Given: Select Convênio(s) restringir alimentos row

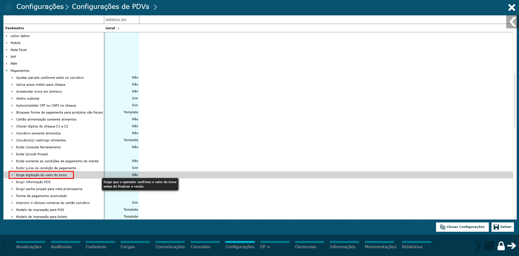Looking at the screenshot, I should tap(41, 140).
